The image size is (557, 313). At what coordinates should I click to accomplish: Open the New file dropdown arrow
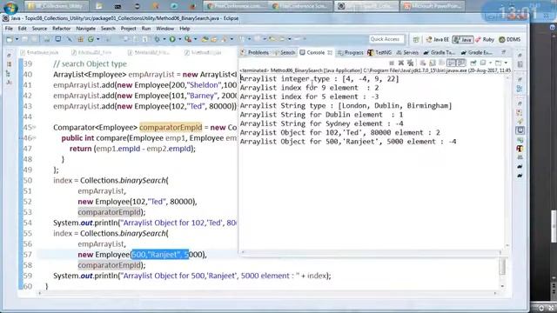pyautogui.click(x=17, y=39)
